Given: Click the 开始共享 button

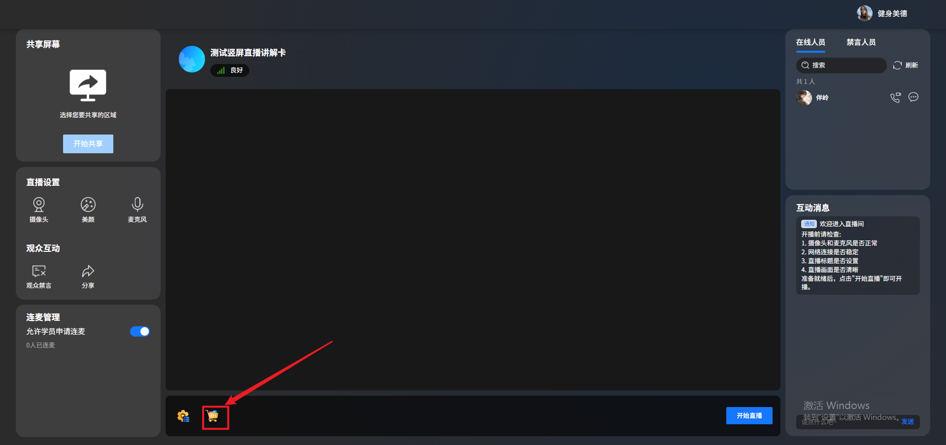Looking at the screenshot, I should coord(88,144).
